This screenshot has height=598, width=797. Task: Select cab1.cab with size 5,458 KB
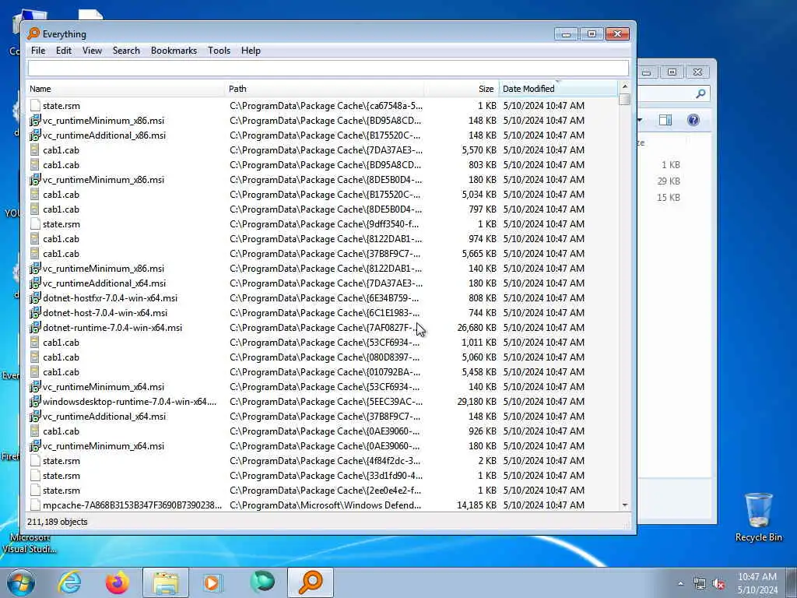pyautogui.click(x=61, y=371)
